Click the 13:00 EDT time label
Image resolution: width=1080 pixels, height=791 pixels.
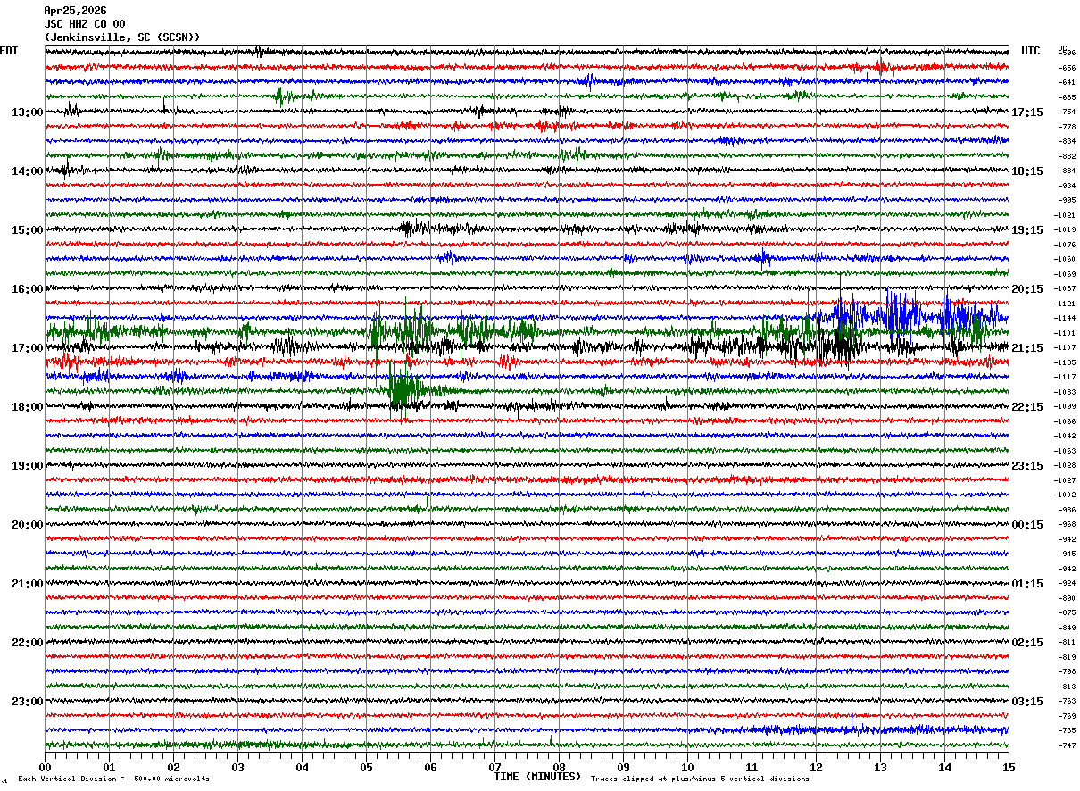click(x=27, y=112)
